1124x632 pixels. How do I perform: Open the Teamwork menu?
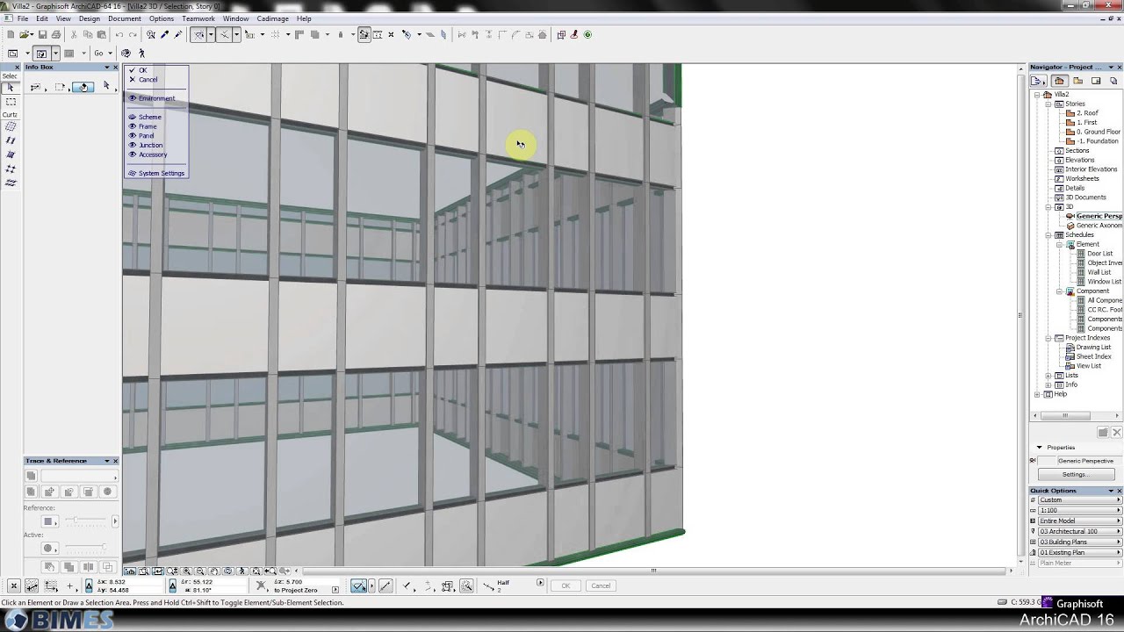click(198, 18)
